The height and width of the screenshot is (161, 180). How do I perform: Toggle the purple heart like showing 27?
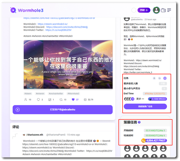pyautogui.click(x=73, y=99)
